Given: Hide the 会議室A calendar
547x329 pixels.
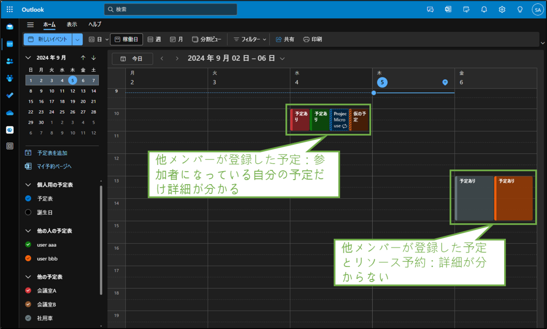Looking at the screenshot, I should 28,290.
